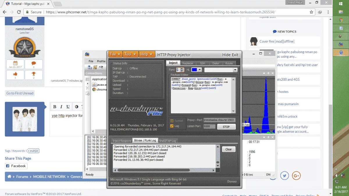Toggle the Tunnel checkbox

[x=172, y=121]
